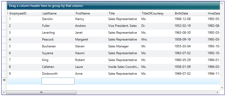Click the horizontal scroll right arrow
Image resolution: width=226 pixels, height=96 pixels.
pos(218,92)
